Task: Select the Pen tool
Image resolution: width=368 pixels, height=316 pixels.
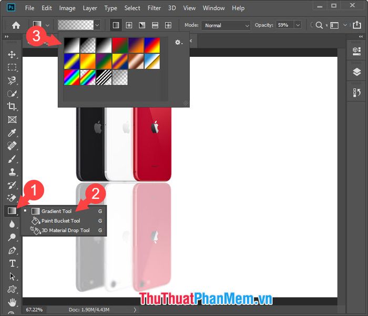Action: point(12,250)
